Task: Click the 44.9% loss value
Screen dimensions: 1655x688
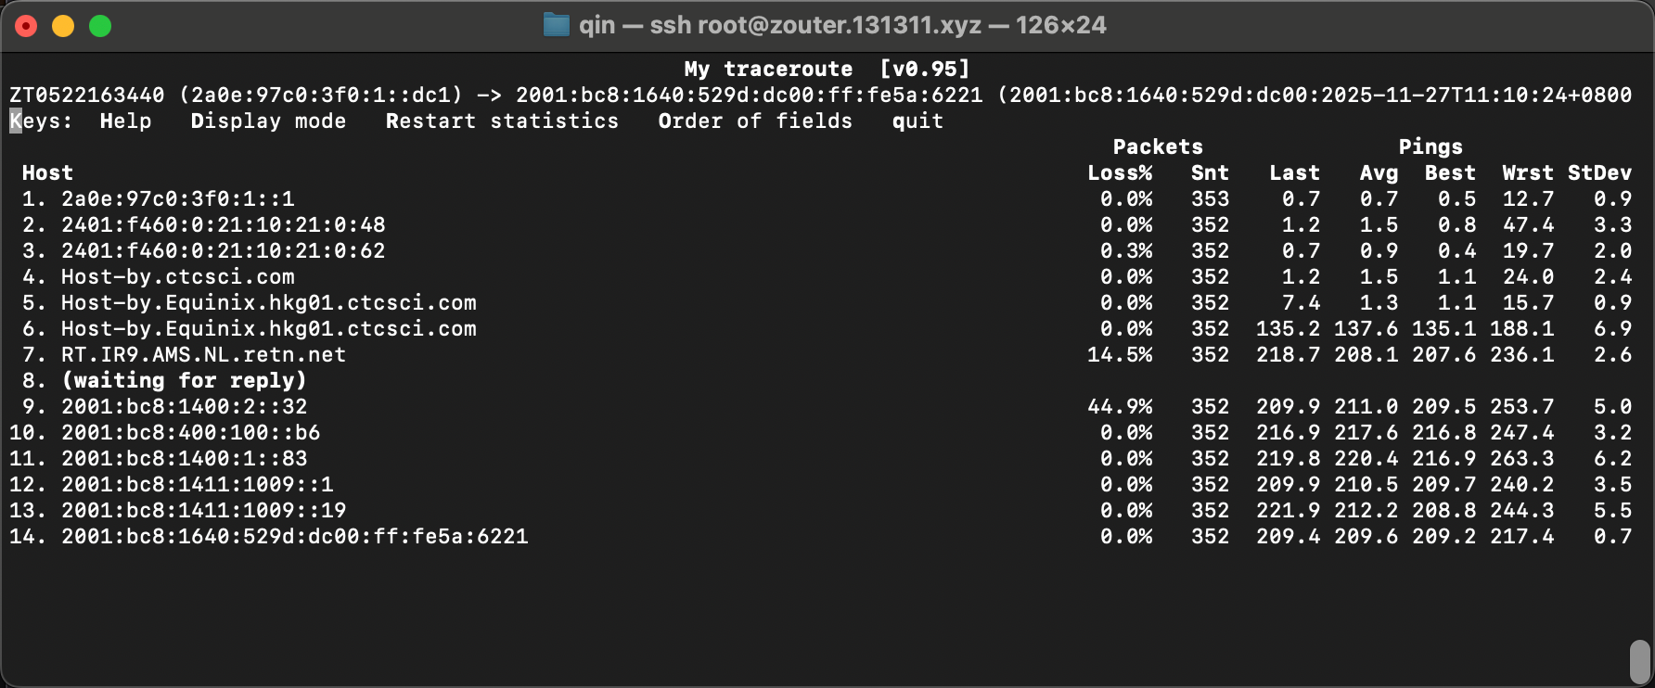Action: [x=1120, y=407]
